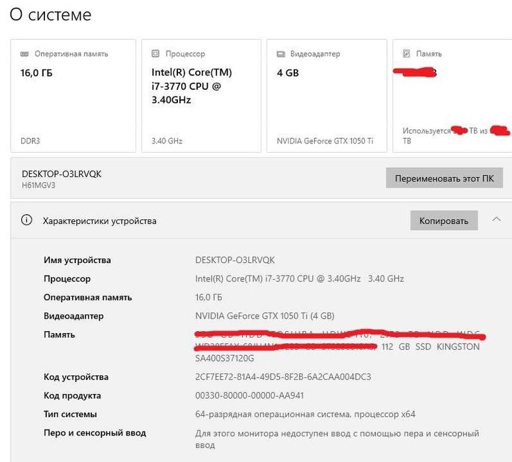Click the DDR3 label in the memory card
Image resolution: width=512 pixels, height=462 pixels.
(x=31, y=141)
